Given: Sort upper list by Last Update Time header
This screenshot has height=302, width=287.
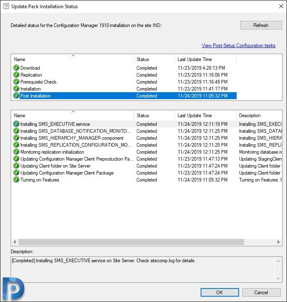Looking at the screenshot, I should coord(206,59).
